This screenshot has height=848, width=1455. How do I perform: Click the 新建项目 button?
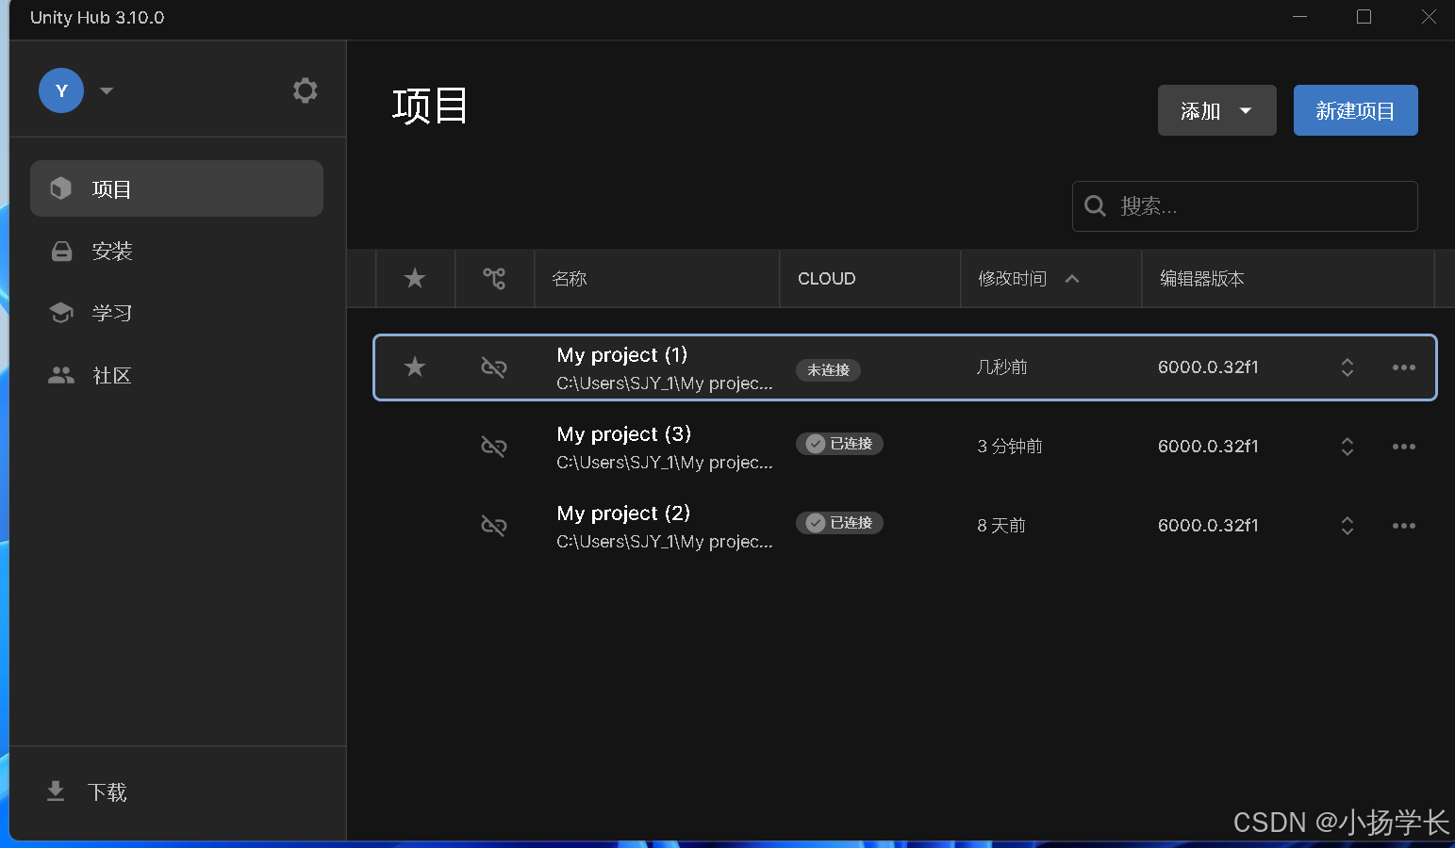[1355, 110]
